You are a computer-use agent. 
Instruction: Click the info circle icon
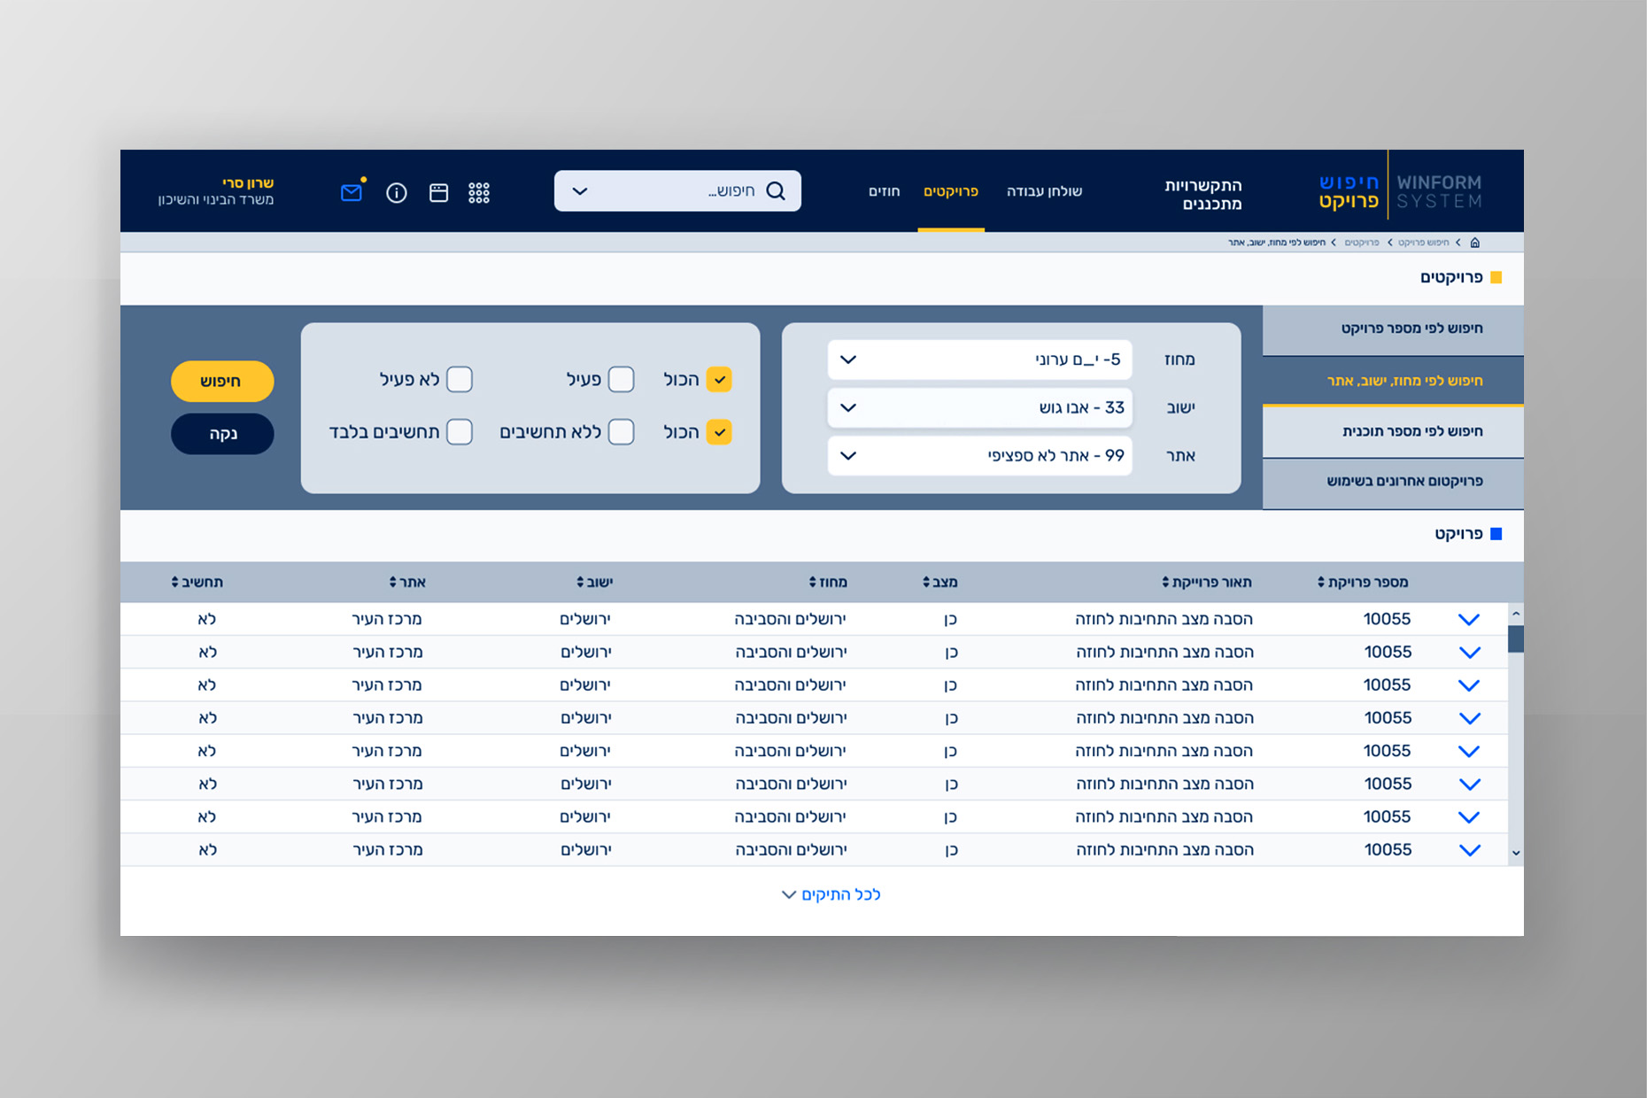coord(396,192)
